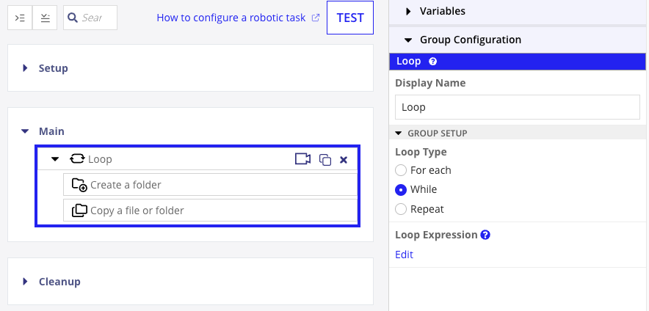Screen dimensions: 649x311
Task: Select the While loop type
Action: click(401, 190)
